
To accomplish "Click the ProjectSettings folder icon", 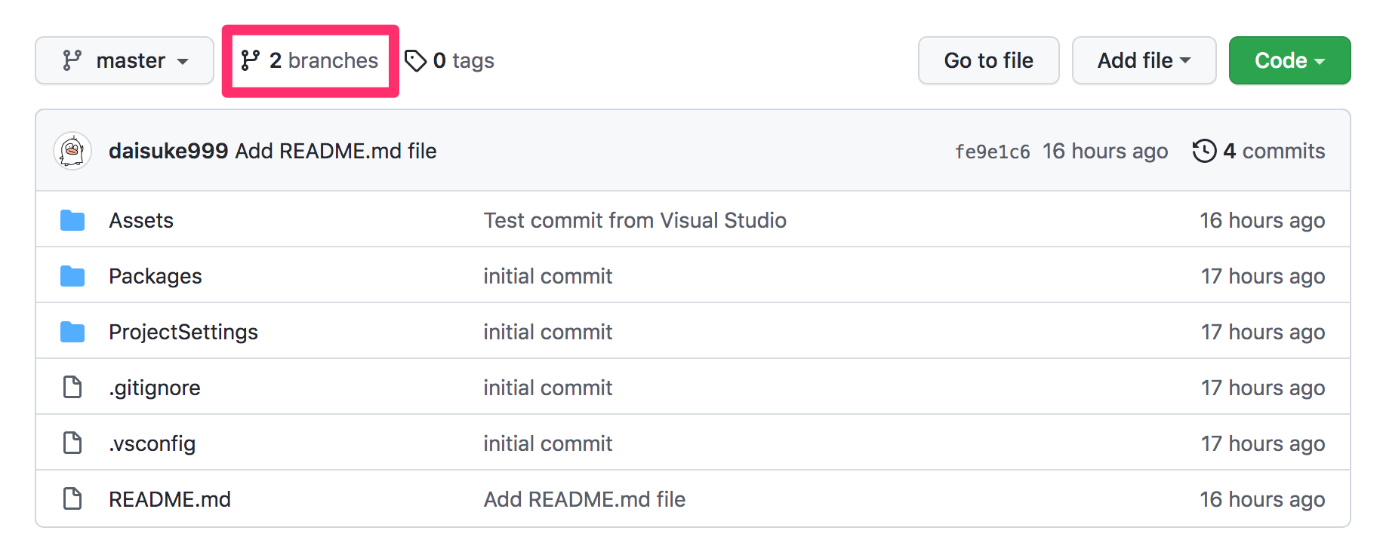I will pos(72,332).
